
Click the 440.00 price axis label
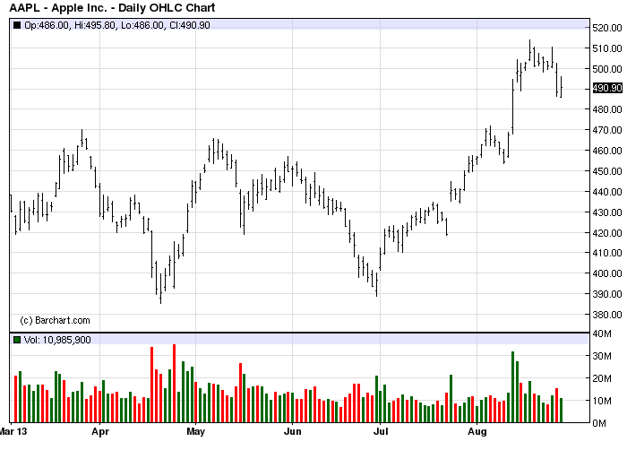point(607,192)
